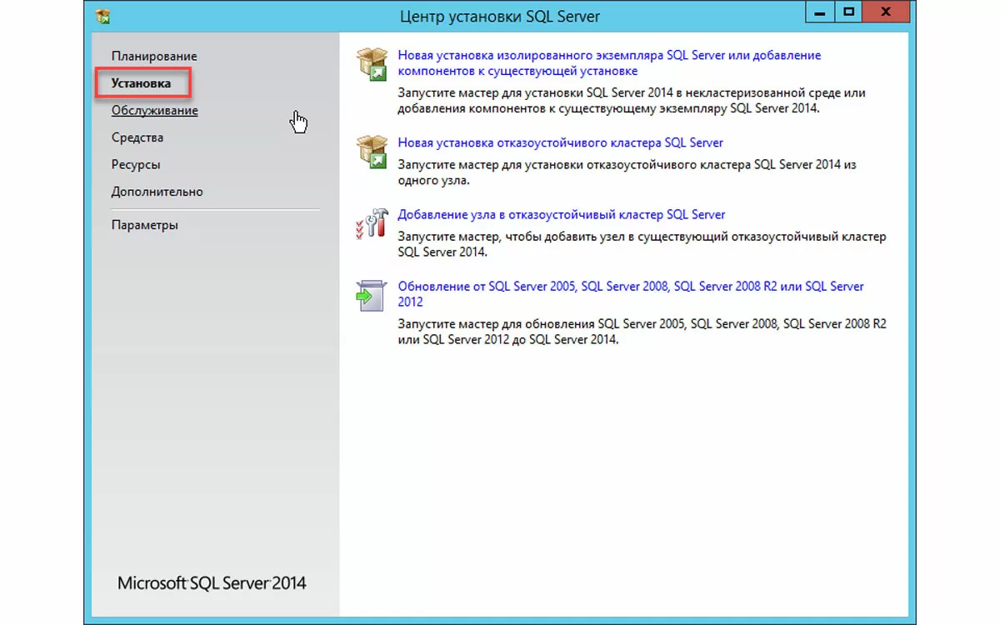
Task: Maximize the SQL Server setup window
Action: (849, 12)
